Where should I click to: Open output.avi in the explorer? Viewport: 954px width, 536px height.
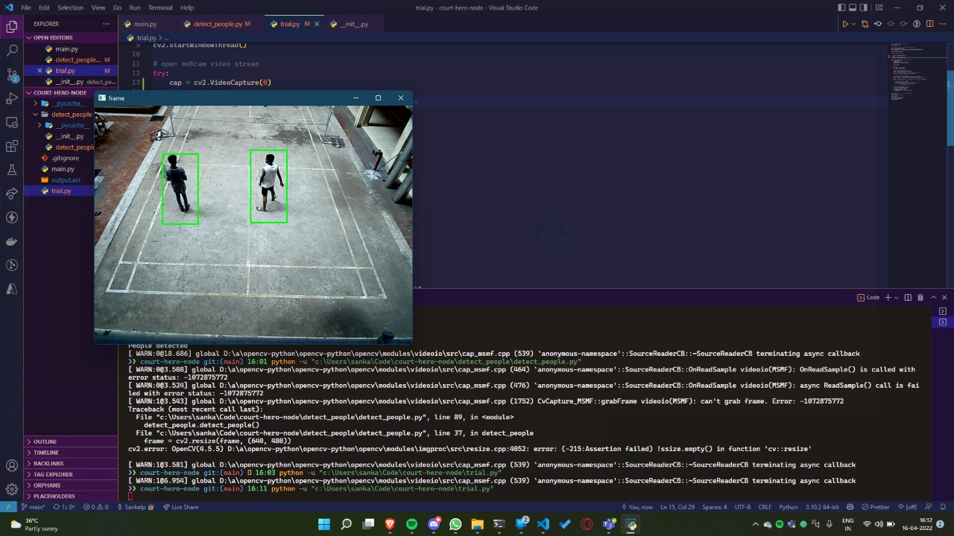point(66,180)
